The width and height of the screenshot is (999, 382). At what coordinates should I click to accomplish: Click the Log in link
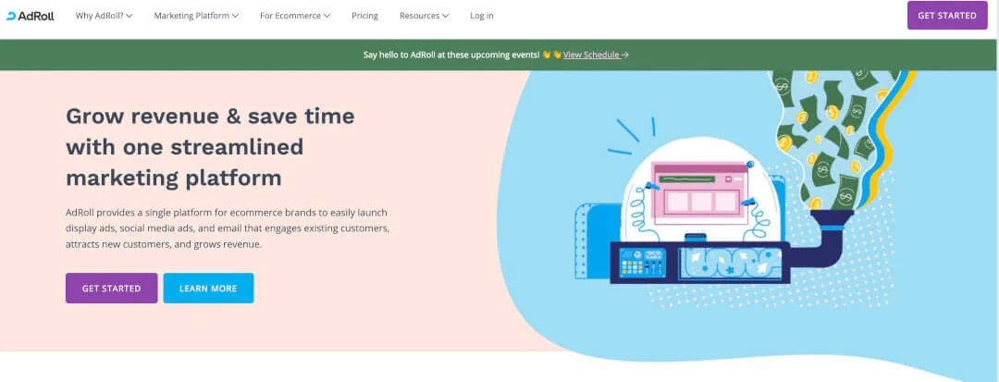click(482, 16)
